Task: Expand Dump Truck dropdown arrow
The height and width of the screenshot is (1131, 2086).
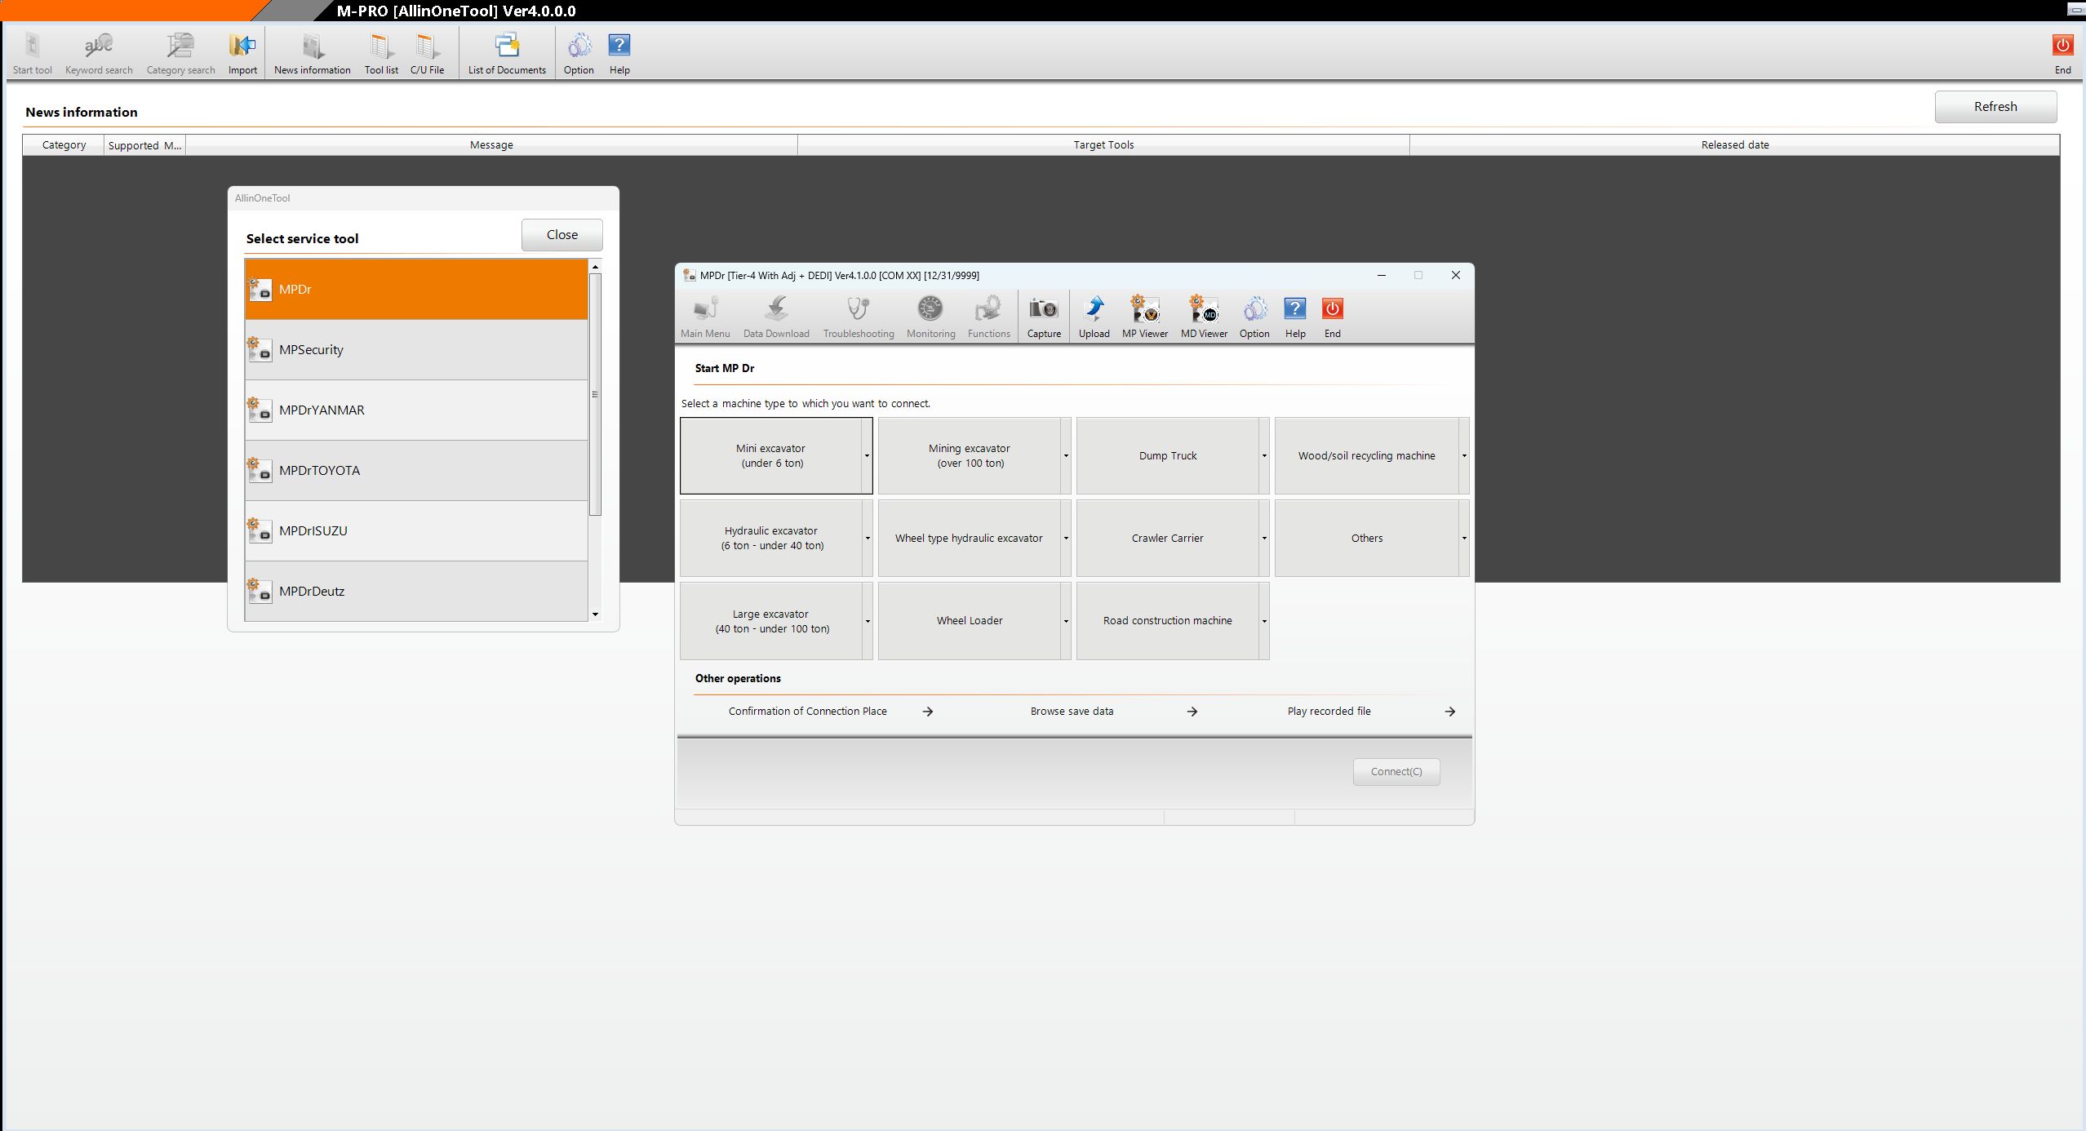Action: [x=1264, y=455]
